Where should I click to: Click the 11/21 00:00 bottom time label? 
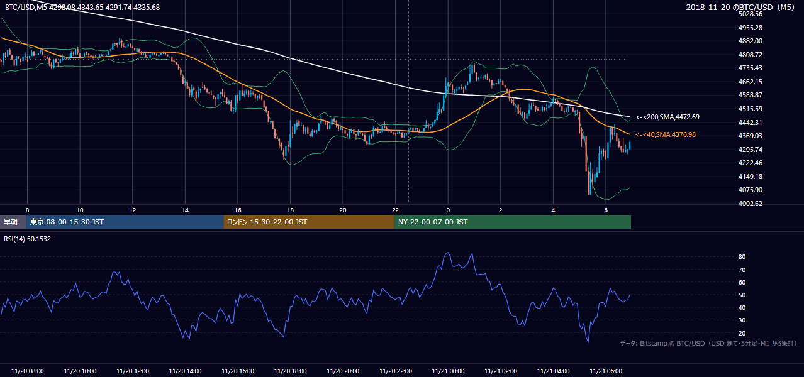click(448, 371)
